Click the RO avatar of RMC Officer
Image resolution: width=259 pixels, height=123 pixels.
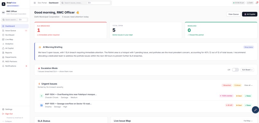[3, 12]
